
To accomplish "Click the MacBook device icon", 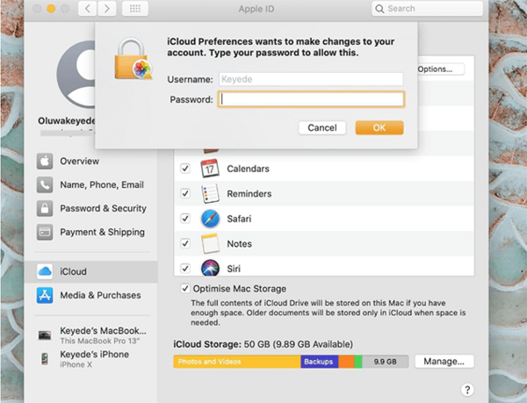I will coord(45,335).
